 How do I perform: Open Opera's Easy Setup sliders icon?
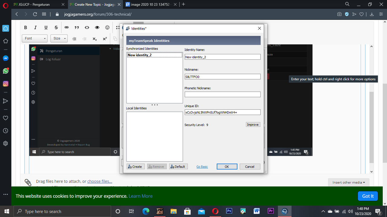point(380,14)
